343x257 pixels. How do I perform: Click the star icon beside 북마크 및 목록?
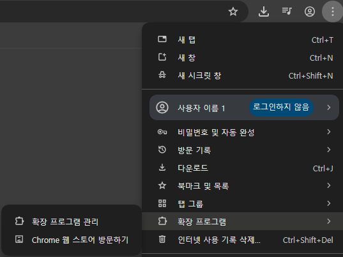coord(162,185)
